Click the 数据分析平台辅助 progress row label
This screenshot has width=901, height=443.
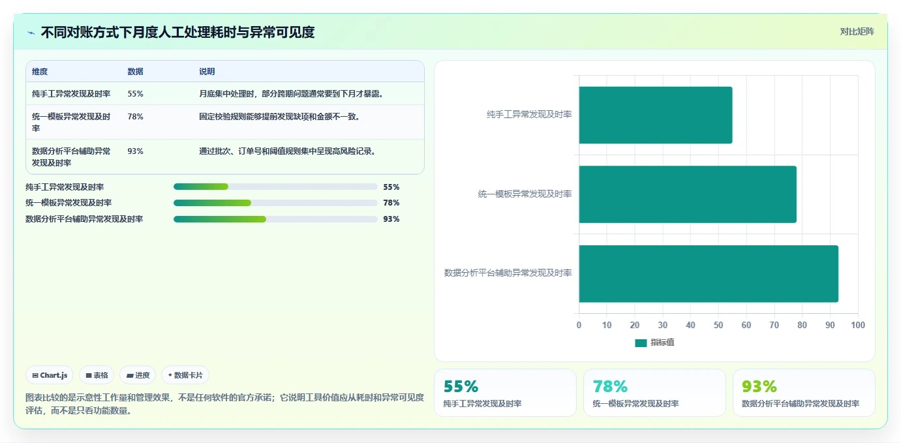(x=84, y=219)
